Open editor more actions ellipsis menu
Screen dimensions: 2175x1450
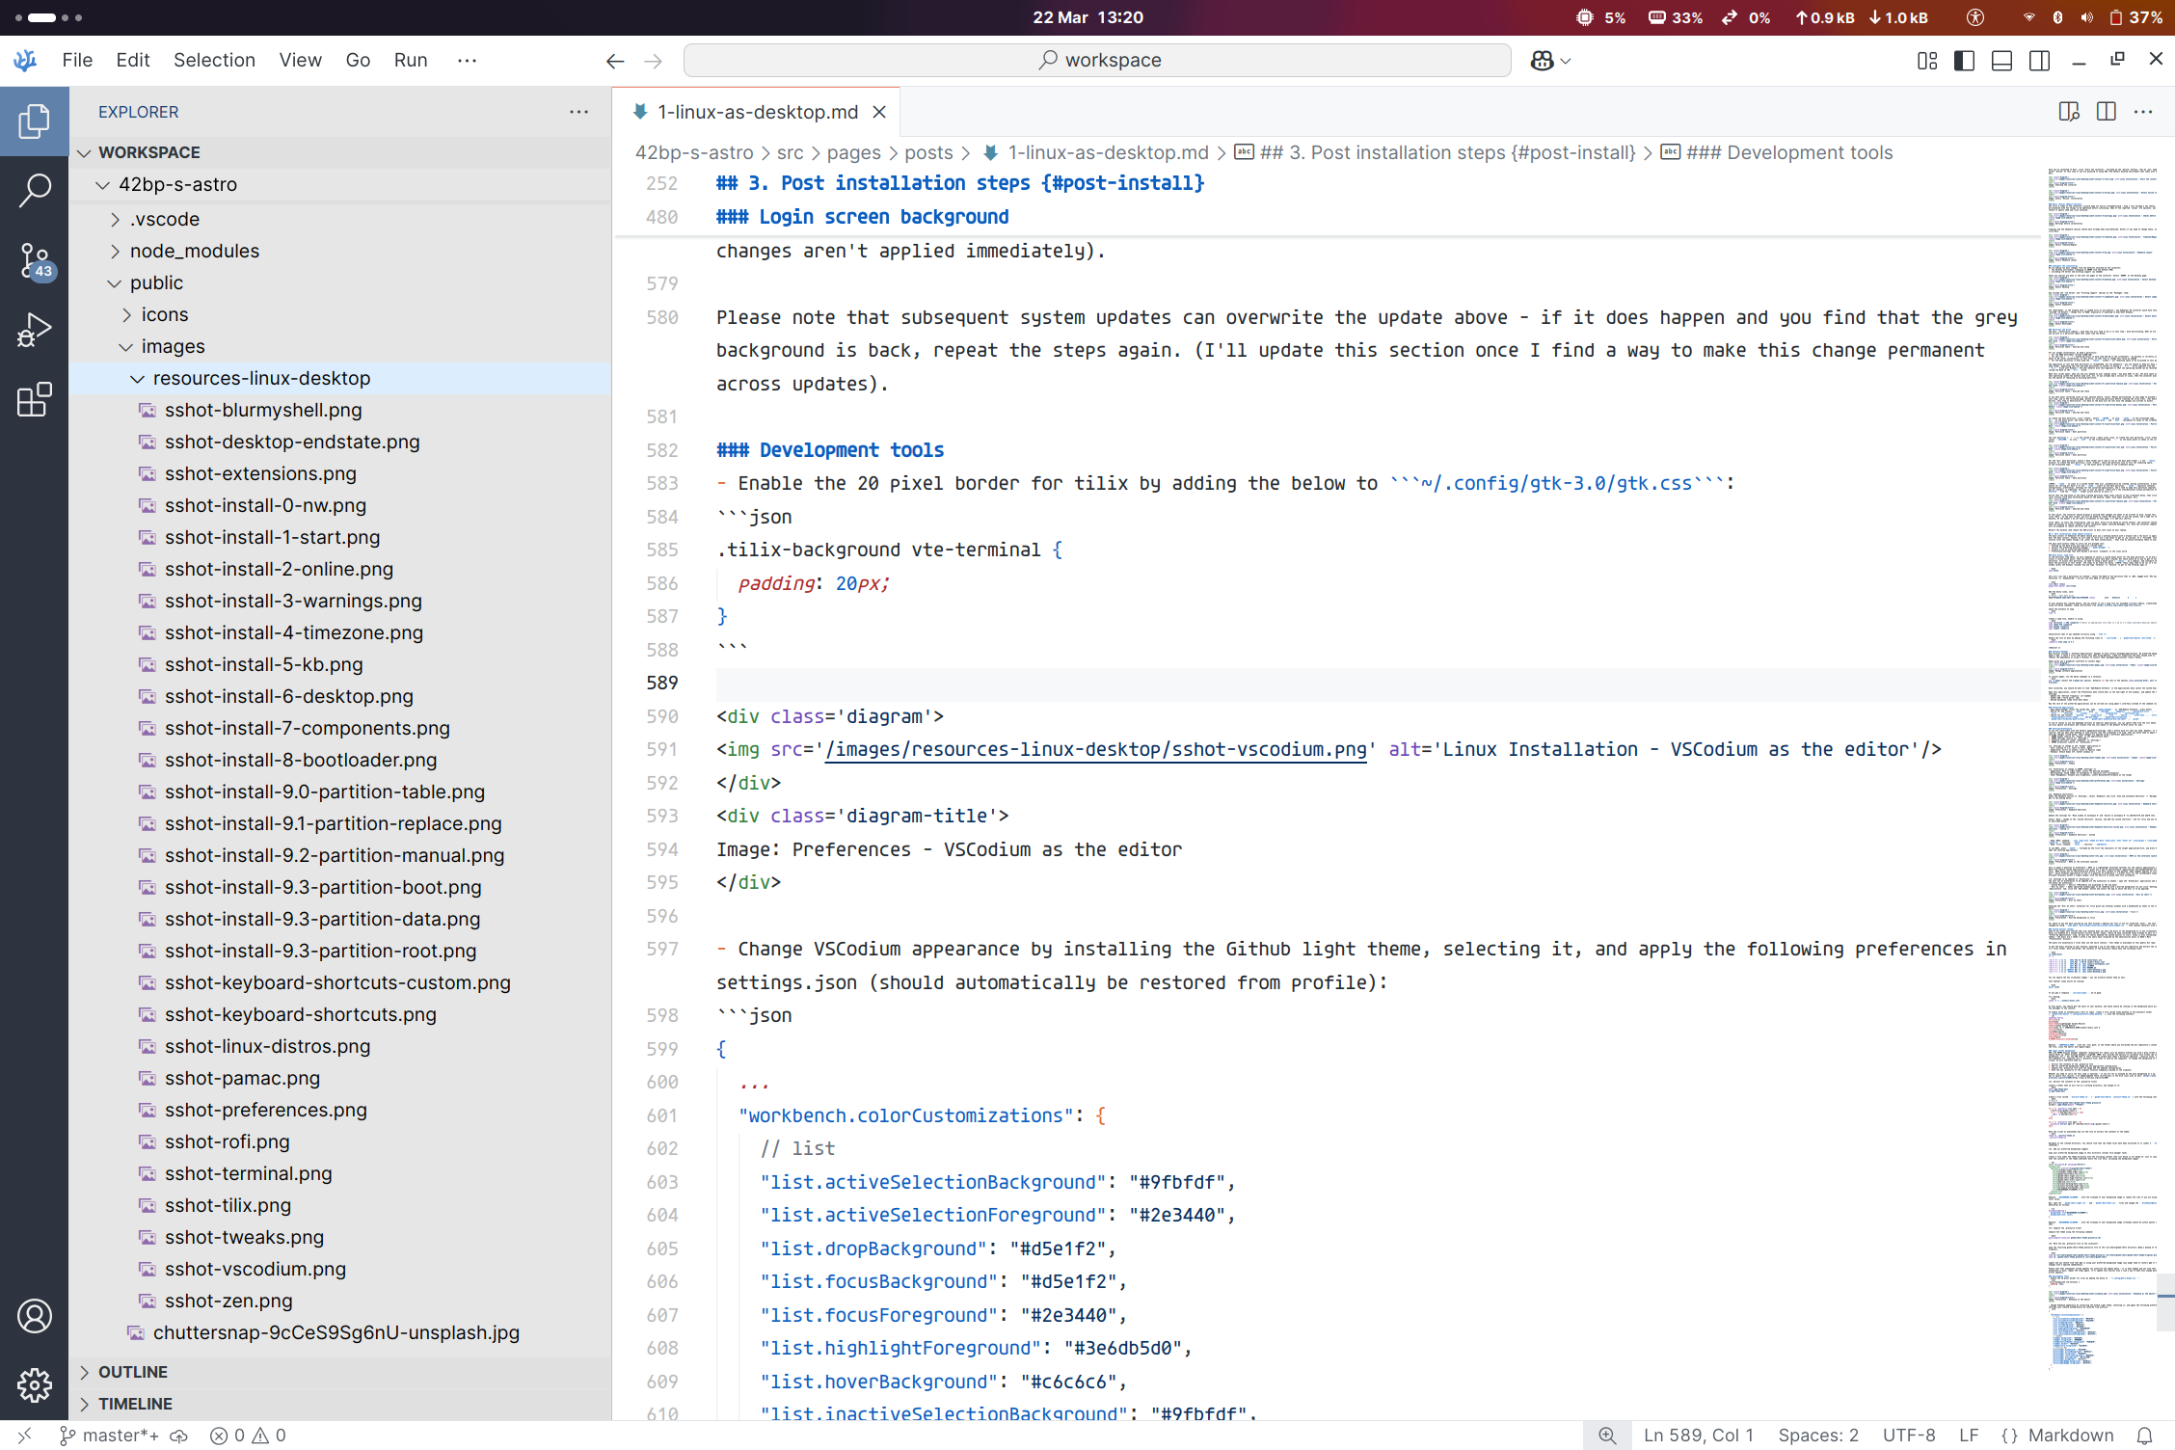coord(2143,112)
